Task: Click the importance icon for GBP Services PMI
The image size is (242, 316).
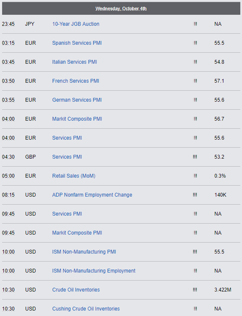Action: coord(195,157)
